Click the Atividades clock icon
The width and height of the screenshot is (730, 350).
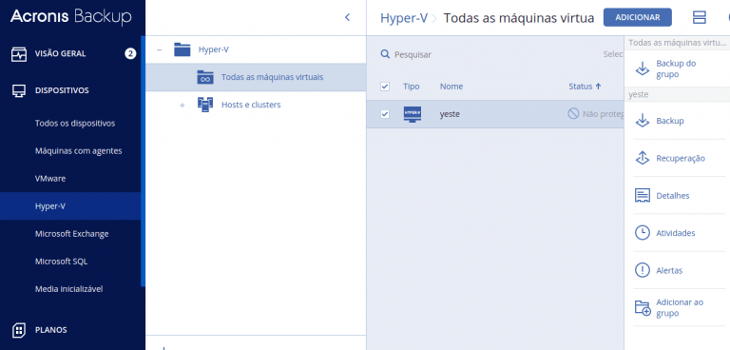[x=643, y=233]
